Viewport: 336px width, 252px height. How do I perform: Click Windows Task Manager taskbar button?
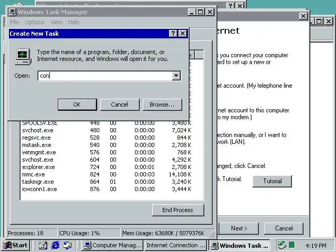click(x=239, y=245)
